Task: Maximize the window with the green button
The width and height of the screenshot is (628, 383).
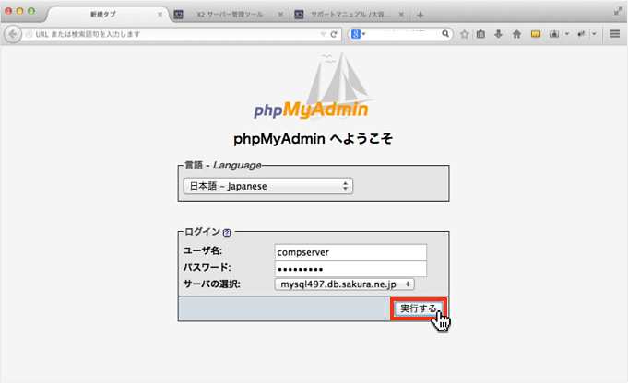Action: click(x=31, y=11)
